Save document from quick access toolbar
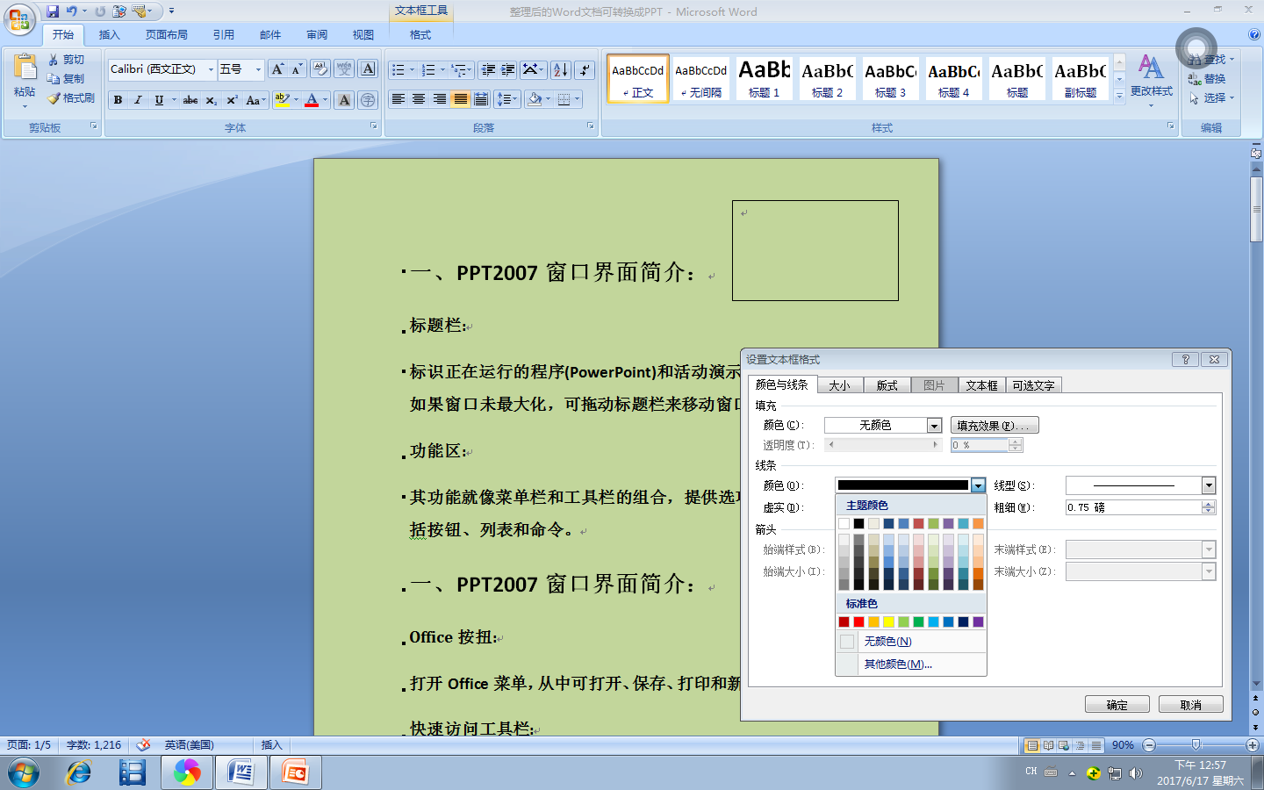The image size is (1264, 790). coord(53,11)
